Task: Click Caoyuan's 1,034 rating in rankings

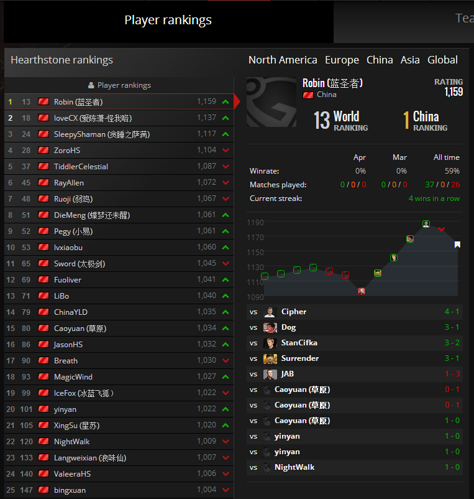Action: 206,328
